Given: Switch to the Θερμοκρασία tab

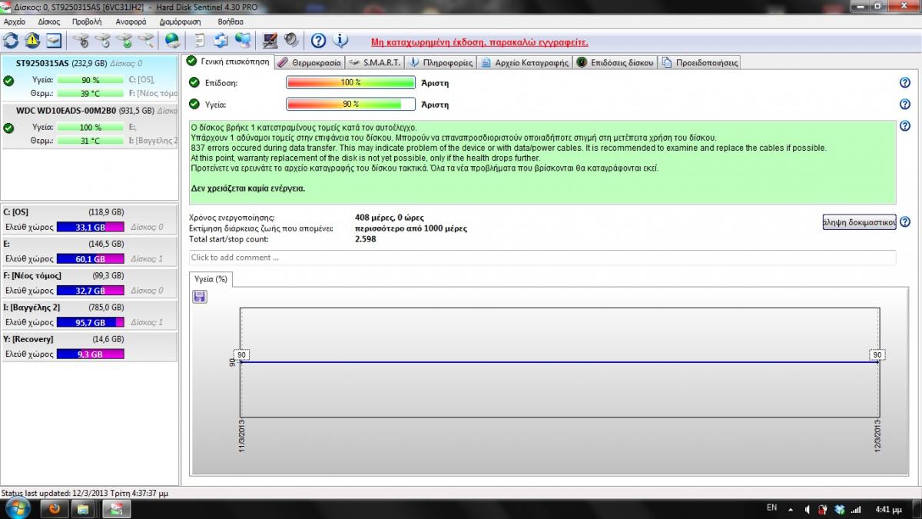Looking at the screenshot, I should (x=309, y=62).
